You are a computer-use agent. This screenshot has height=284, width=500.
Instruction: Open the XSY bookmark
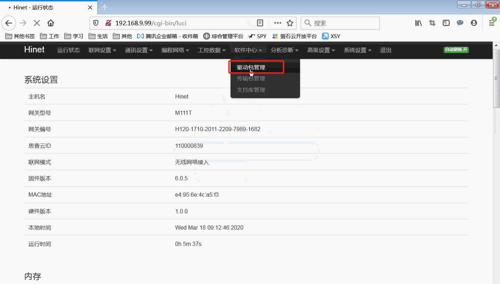331,36
